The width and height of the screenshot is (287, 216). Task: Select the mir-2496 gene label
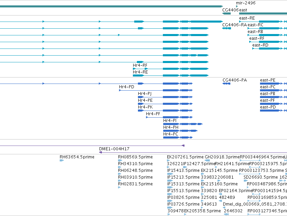[246, 3]
